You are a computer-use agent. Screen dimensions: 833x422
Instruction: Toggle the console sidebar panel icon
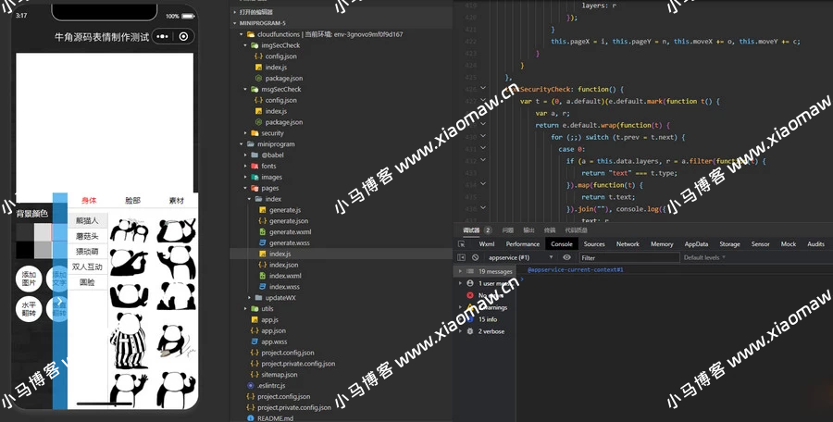tap(461, 257)
